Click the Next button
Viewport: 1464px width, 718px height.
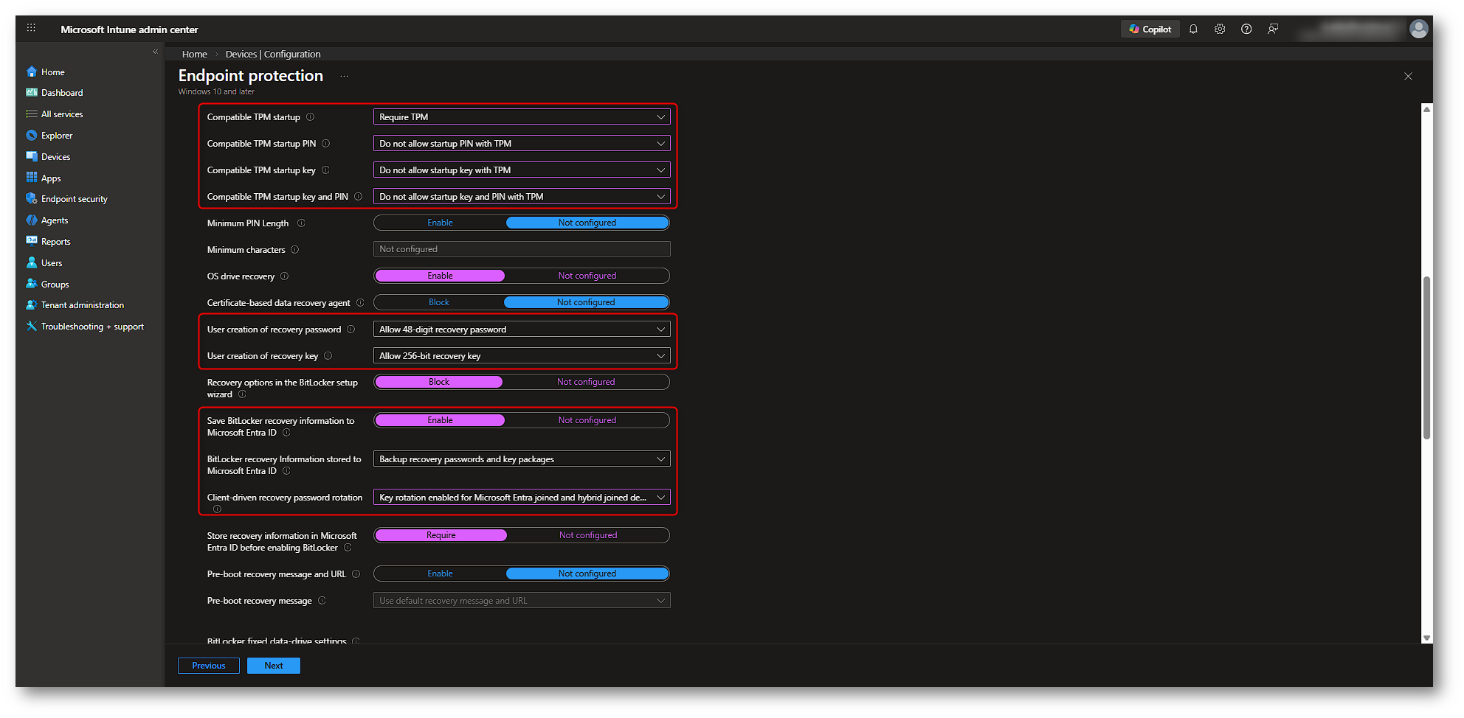pyautogui.click(x=274, y=666)
